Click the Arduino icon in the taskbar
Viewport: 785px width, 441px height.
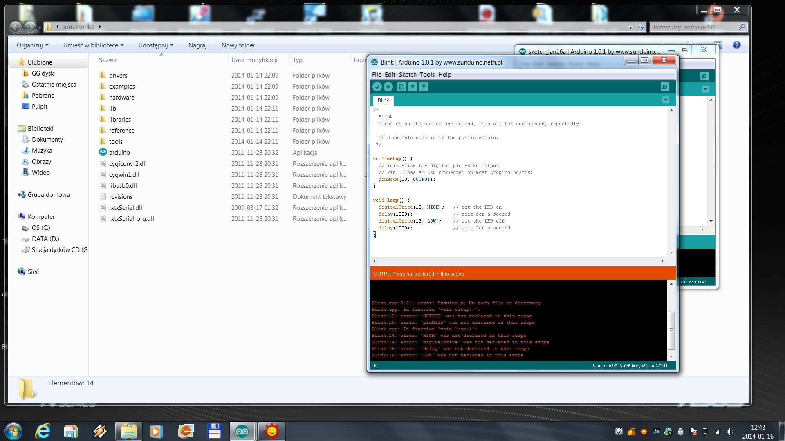[242, 431]
